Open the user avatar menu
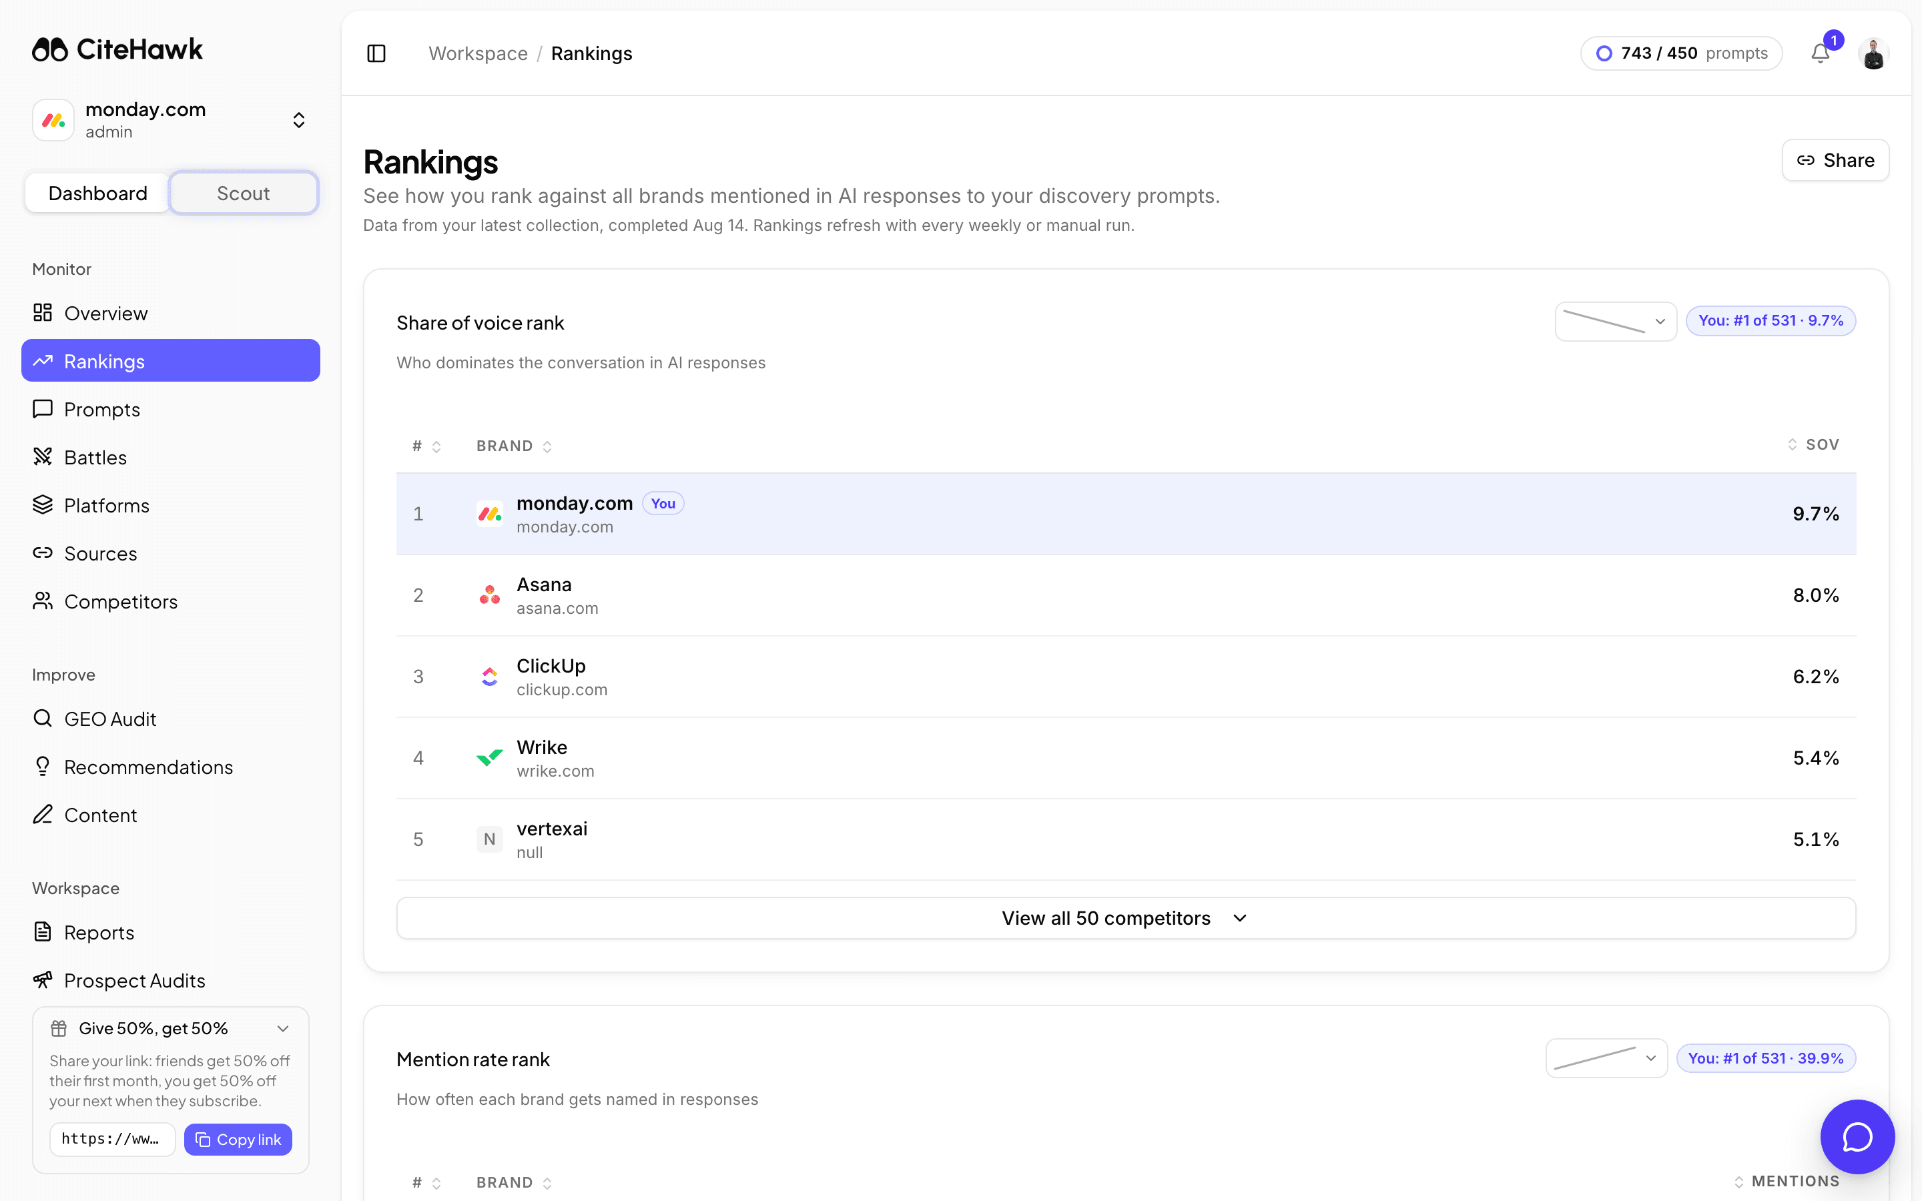Screen dimensions: 1922x1201 click(x=1873, y=53)
